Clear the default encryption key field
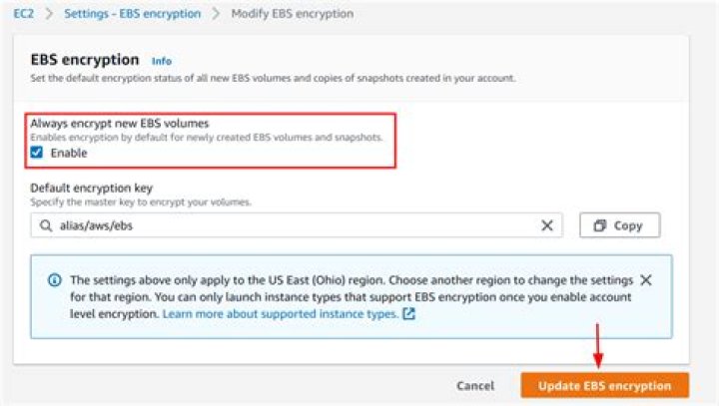This screenshot has height=406, width=719. tap(546, 225)
